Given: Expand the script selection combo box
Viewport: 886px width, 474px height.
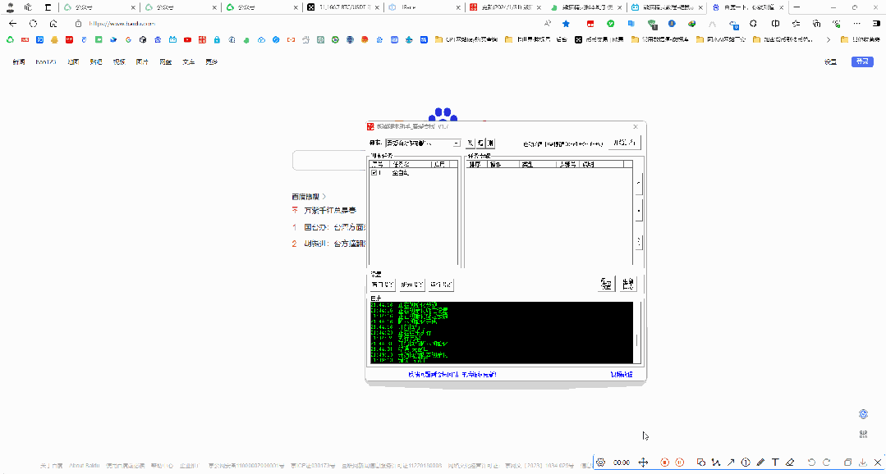Looking at the screenshot, I should 456,144.
